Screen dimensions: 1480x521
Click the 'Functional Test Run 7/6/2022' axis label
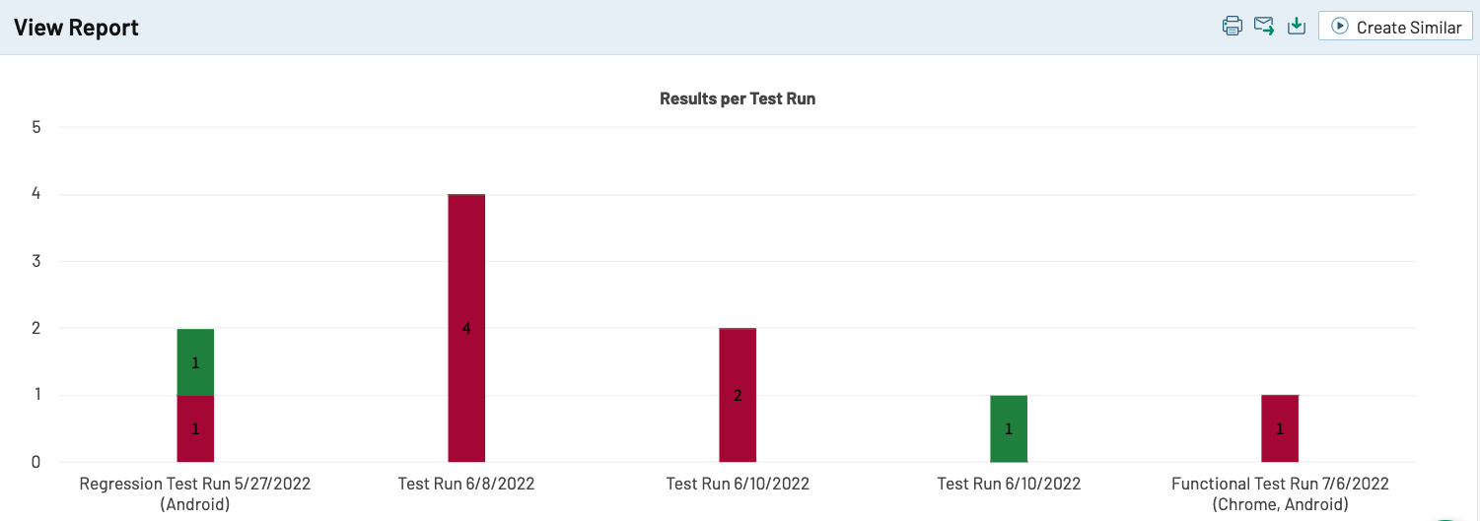click(1280, 493)
